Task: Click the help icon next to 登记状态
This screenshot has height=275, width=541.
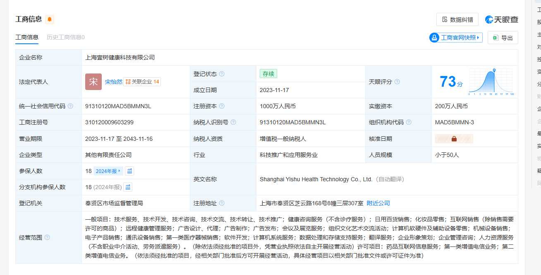Action: pos(222,74)
